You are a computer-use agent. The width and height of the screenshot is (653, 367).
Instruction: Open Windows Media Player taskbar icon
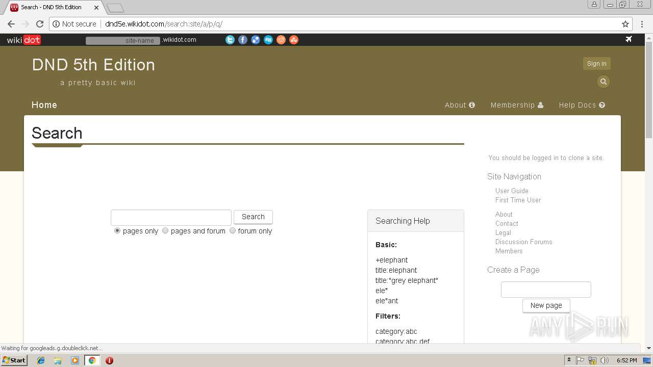click(75, 360)
